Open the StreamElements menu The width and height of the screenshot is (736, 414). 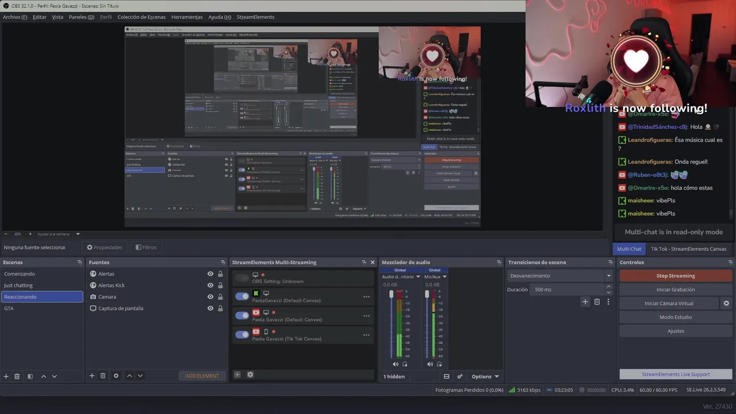pyautogui.click(x=255, y=17)
